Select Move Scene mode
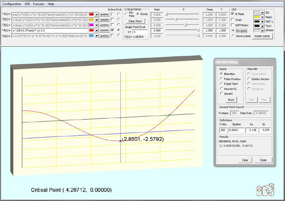This screenshot has height=201, width=285. point(232,35)
